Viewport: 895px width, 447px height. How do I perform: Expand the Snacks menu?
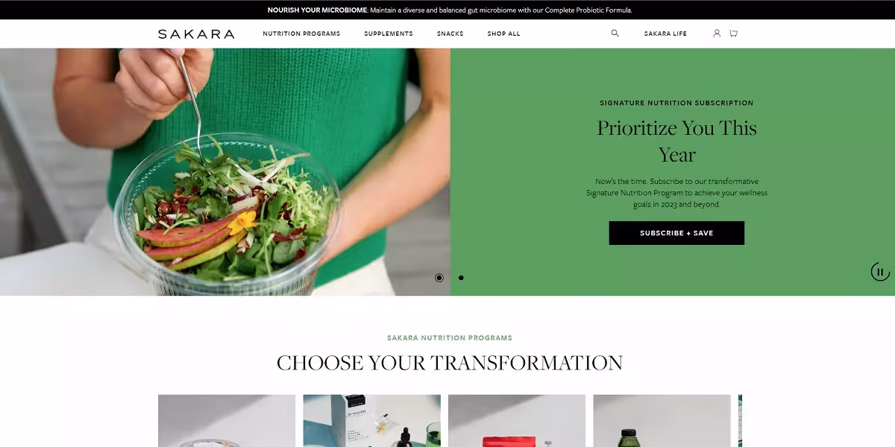450,34
